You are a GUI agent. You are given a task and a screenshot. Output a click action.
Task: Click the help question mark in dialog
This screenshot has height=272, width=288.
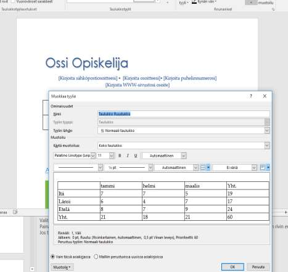[x=251, y=96]
